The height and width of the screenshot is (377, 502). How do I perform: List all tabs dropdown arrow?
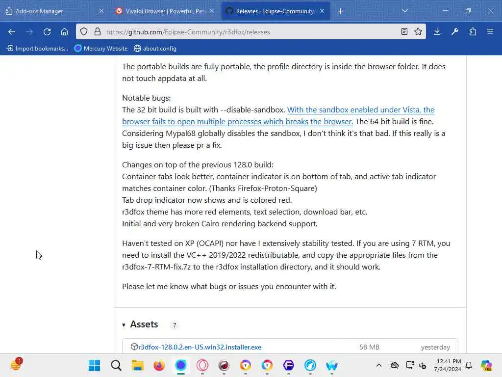[x=405, y=11]
